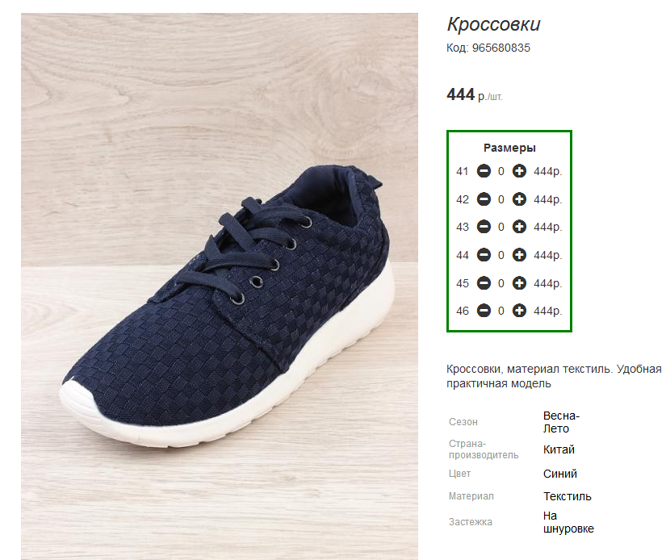Select the product code 965680835
This screenshot has height=560, width=666.
coord(501,48)
